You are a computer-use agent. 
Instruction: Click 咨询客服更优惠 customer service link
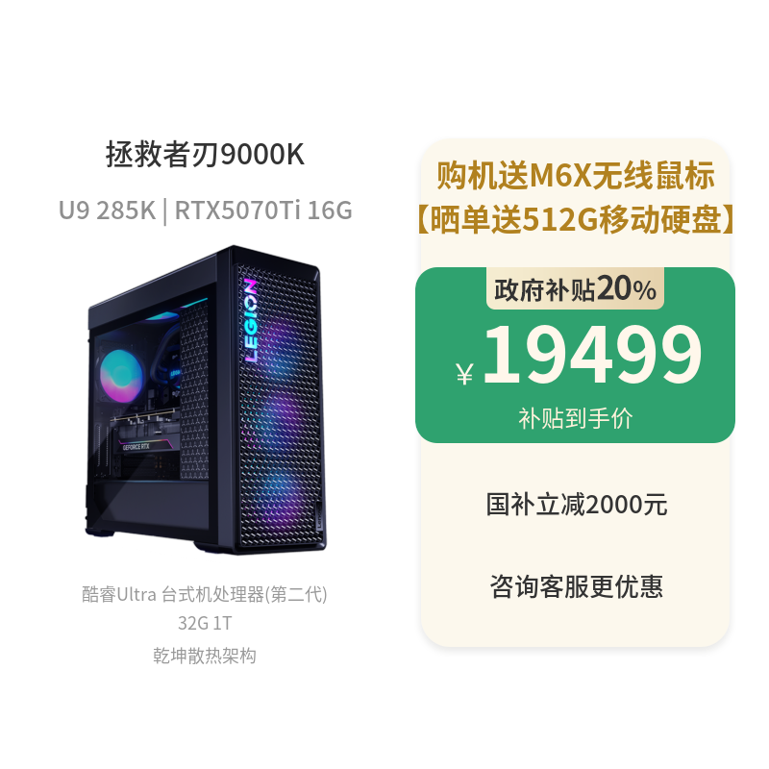point(576,586)
